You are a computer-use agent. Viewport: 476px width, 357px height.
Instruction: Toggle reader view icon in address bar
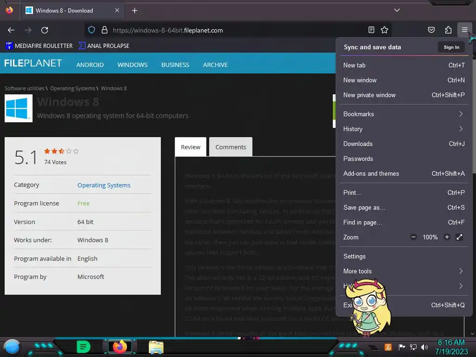click(x=371, y=30)
